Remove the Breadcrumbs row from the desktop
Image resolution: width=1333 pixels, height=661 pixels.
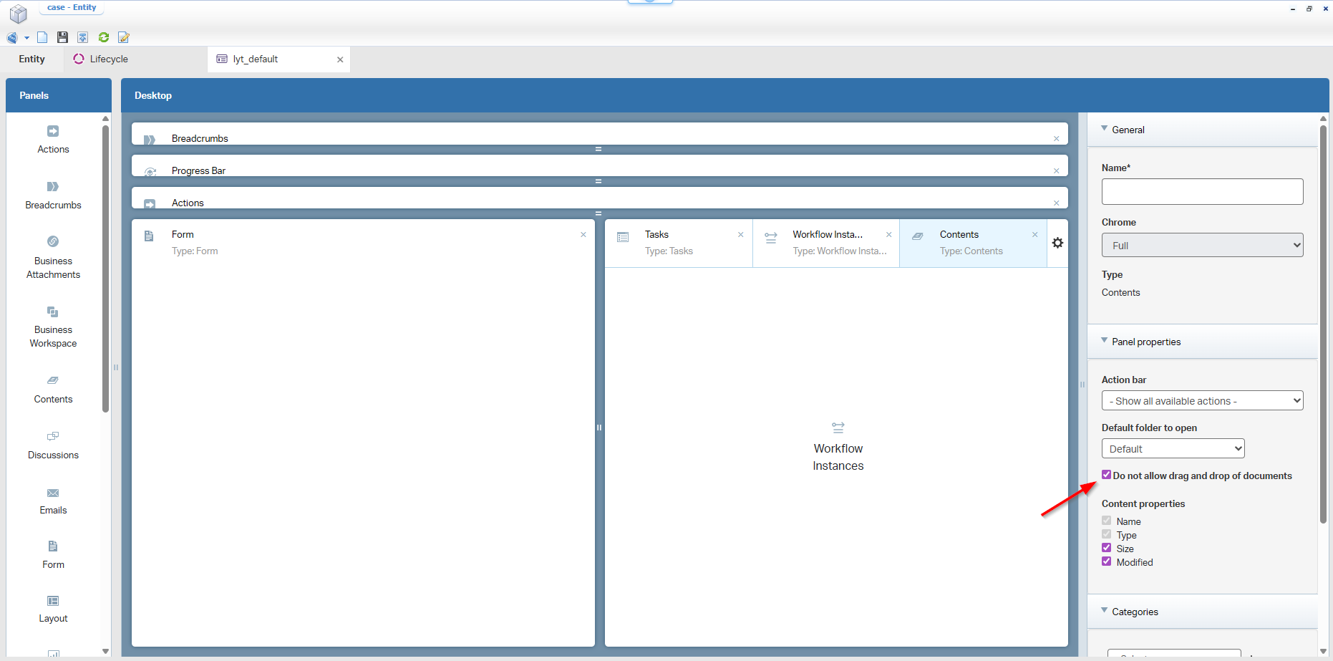pyautogui.click(x=1056, y=139)
